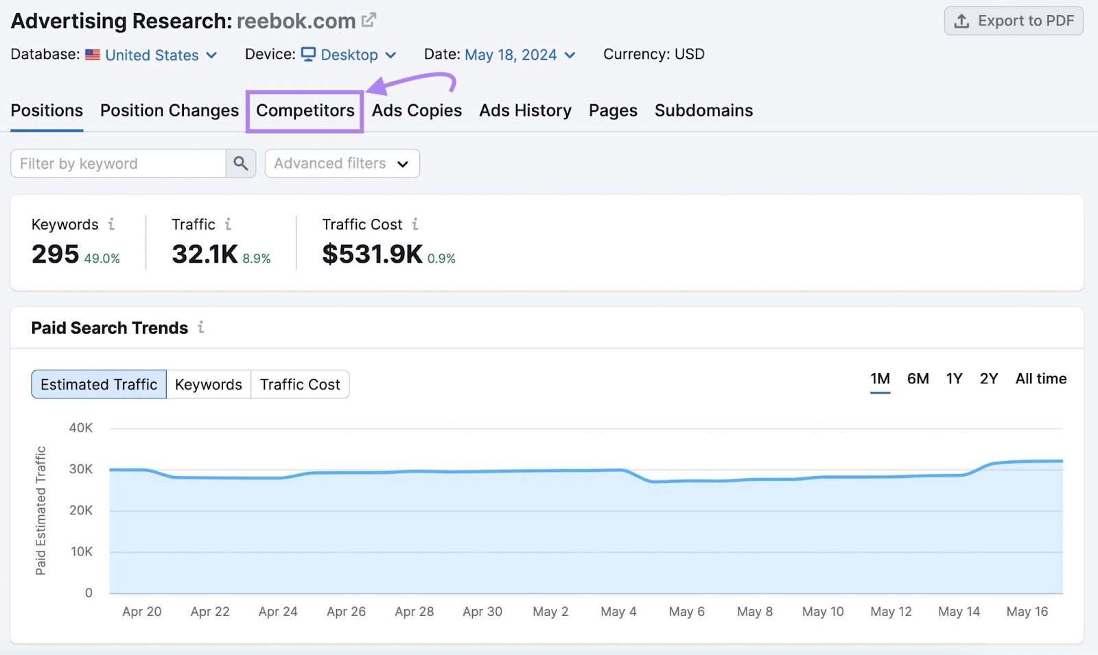
Task: Set chart range to 2Y
Action: (988, 379)
